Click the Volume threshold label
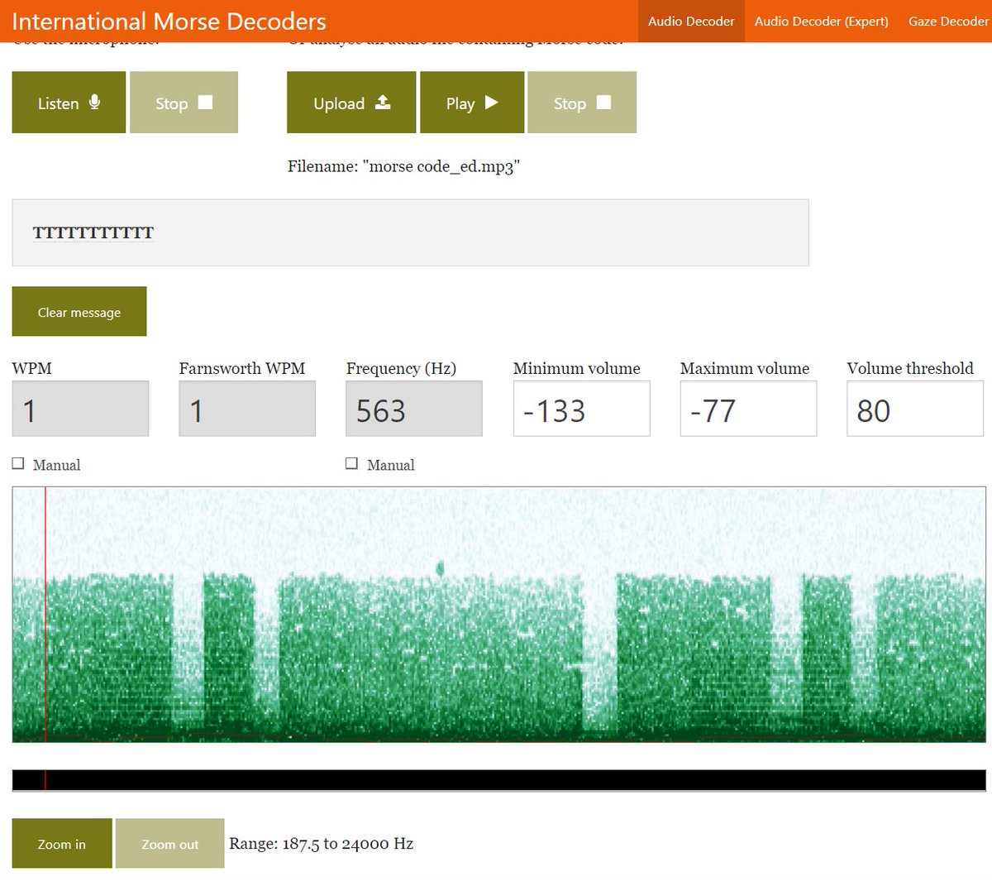The image size is (992, 881). point(910,368)
